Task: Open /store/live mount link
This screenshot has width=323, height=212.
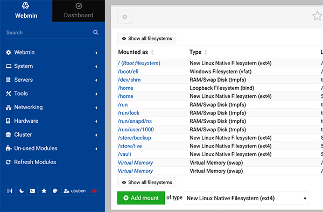Action: [x=130, y=146]
